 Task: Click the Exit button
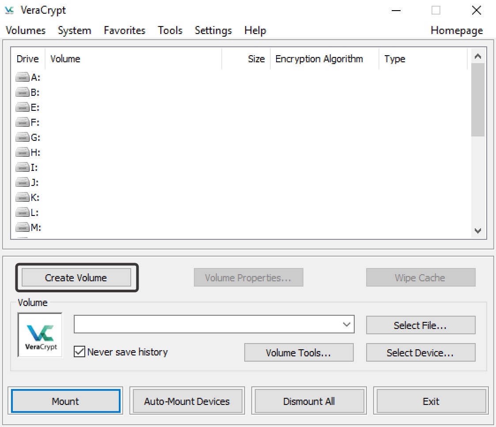click(431, 401)
